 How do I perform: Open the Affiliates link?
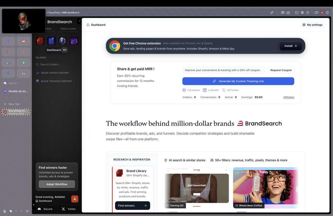point(289,97)
